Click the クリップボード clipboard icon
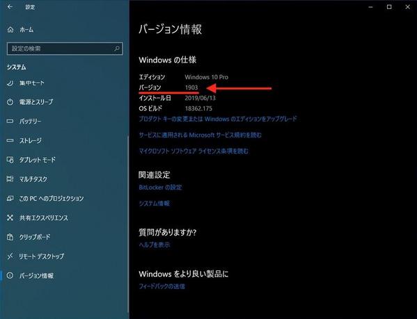 (10, 237)
